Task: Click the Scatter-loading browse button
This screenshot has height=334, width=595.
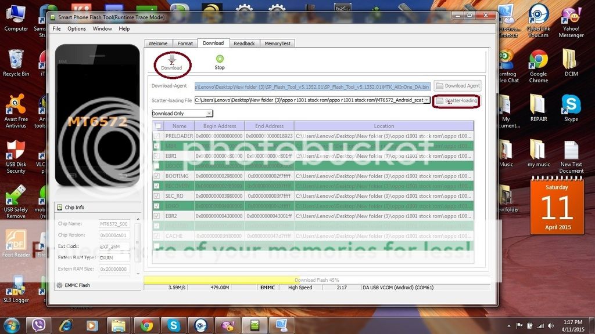Action: point(457,101)
